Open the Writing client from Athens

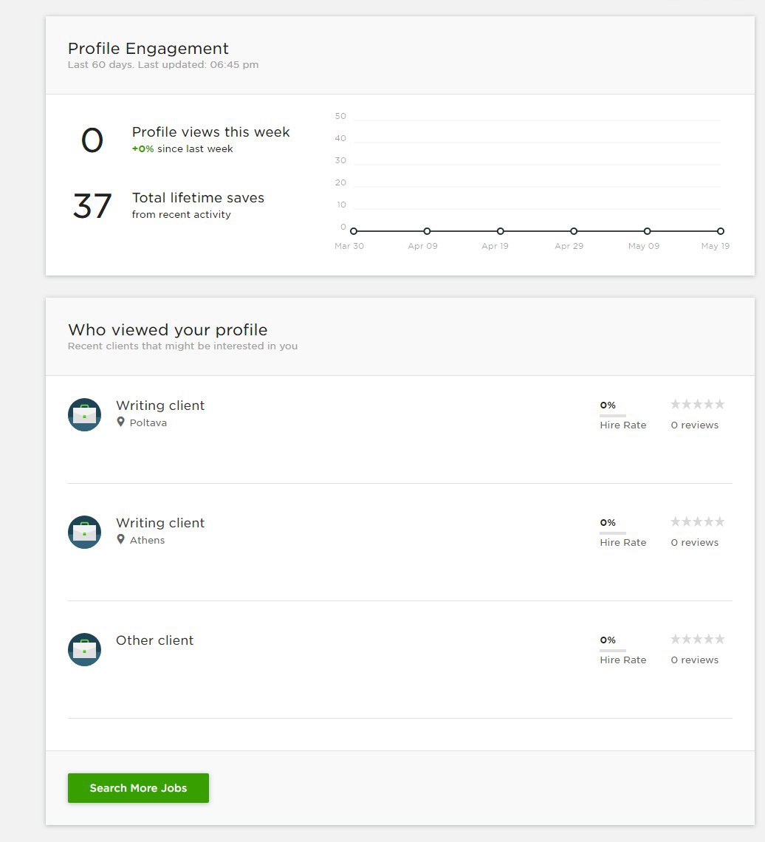[x=160, y=523]
